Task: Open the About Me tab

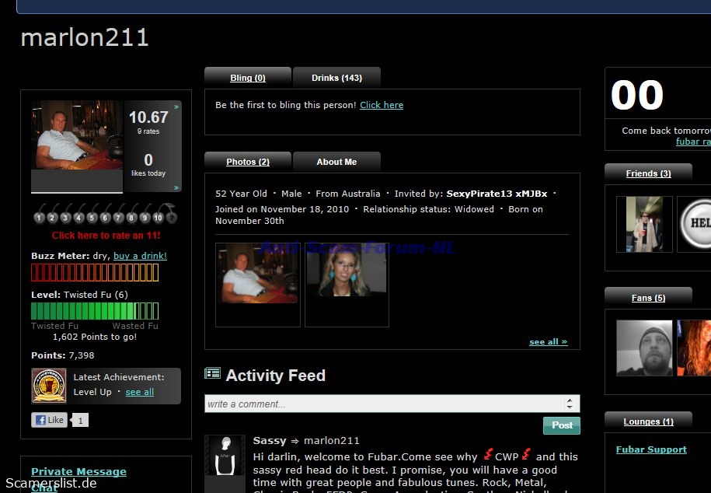Action: 336,162
